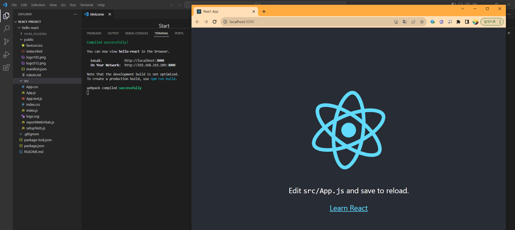Close the VS Code terminal panel

pyautogui.click(x=509, y=33)
